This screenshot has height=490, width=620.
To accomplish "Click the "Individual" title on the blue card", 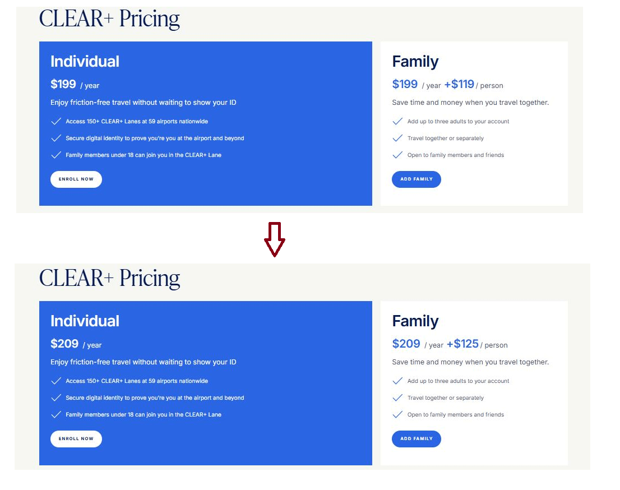I will point(85,61).
